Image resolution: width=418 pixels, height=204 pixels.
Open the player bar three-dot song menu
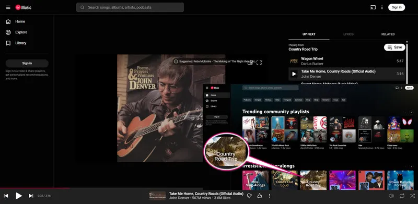pos(270,196)
